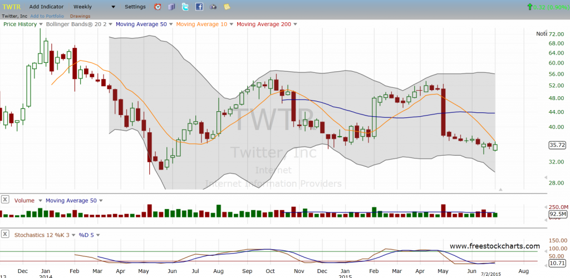570x278 pixels.
Task: Expand the Stochastics 12 %K 3 dropdown arrow
Action: (73, 235)
